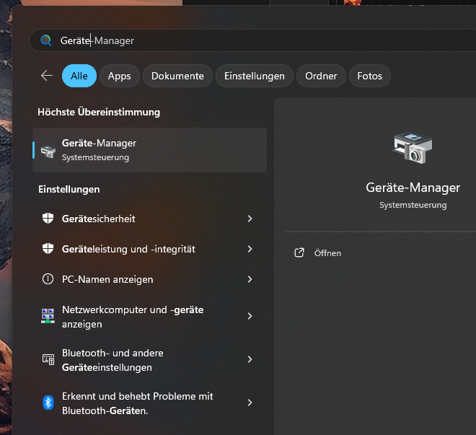Screen dimensions: 476x435
Task: Expand the Bluetooth- und andere Geräteeinstellungen chevron
Action: [250, 359]
